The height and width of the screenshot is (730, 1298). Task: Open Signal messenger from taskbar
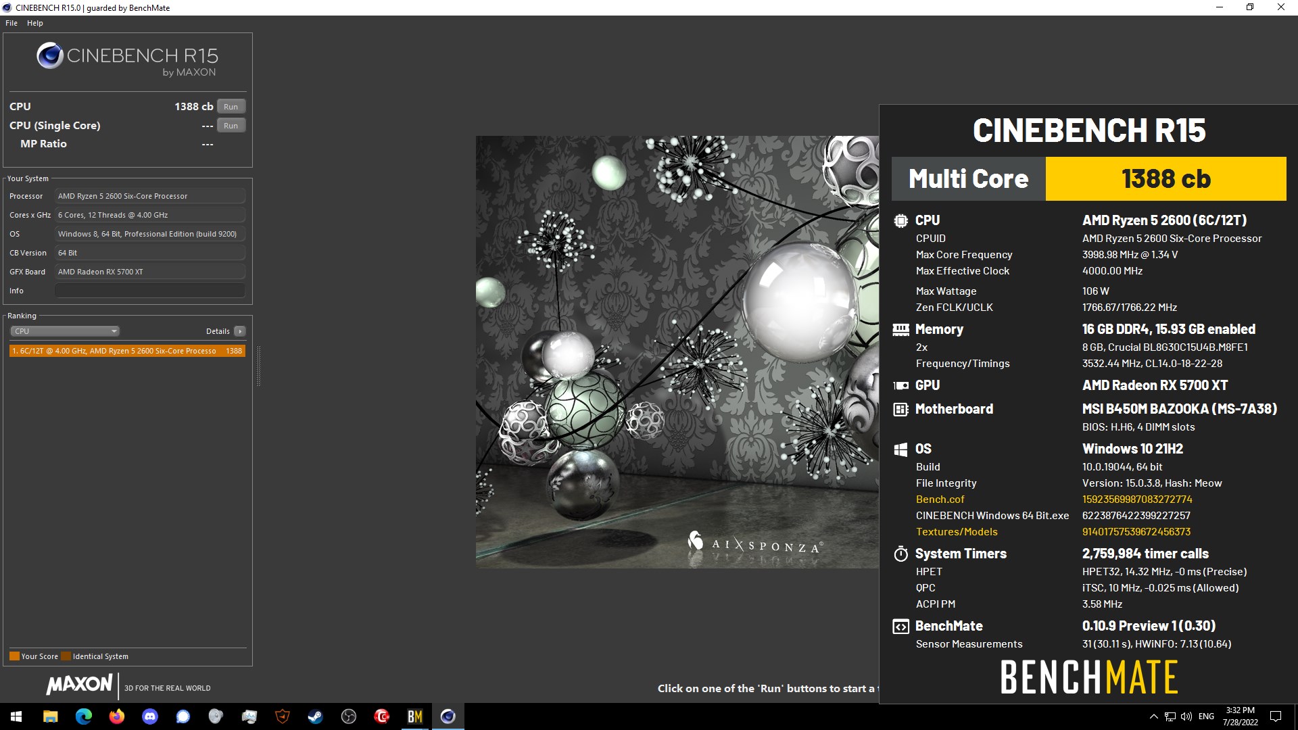point(183,716)
